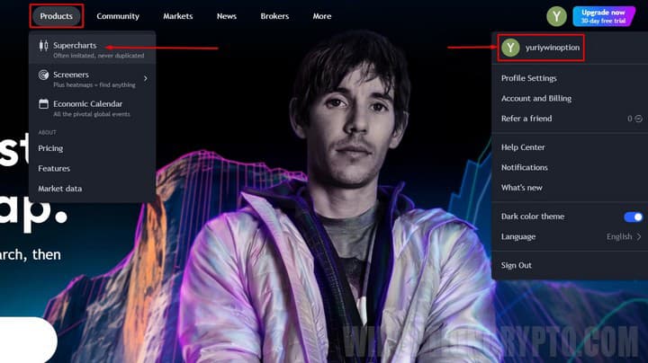The width and height of the screenshot is (648, 363).
Task: Click the Economic Calendar icon
Action: coord(43,104)
